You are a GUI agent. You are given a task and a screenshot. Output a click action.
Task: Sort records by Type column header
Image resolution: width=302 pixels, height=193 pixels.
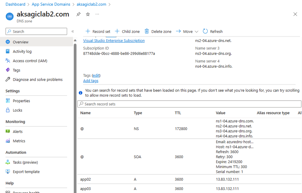point(138,113)
